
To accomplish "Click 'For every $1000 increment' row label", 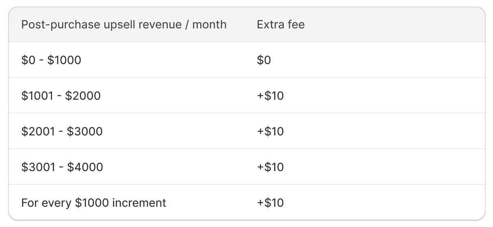I will (93, 203).
